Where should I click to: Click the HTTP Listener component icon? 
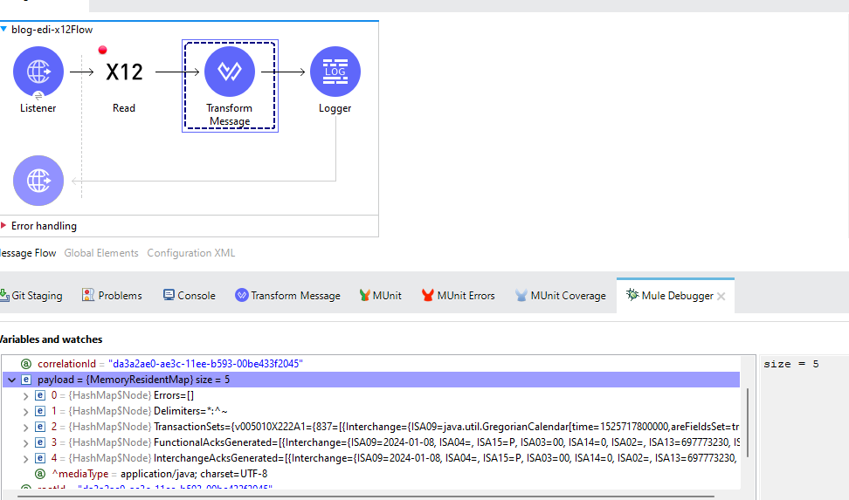coord(38,72)
